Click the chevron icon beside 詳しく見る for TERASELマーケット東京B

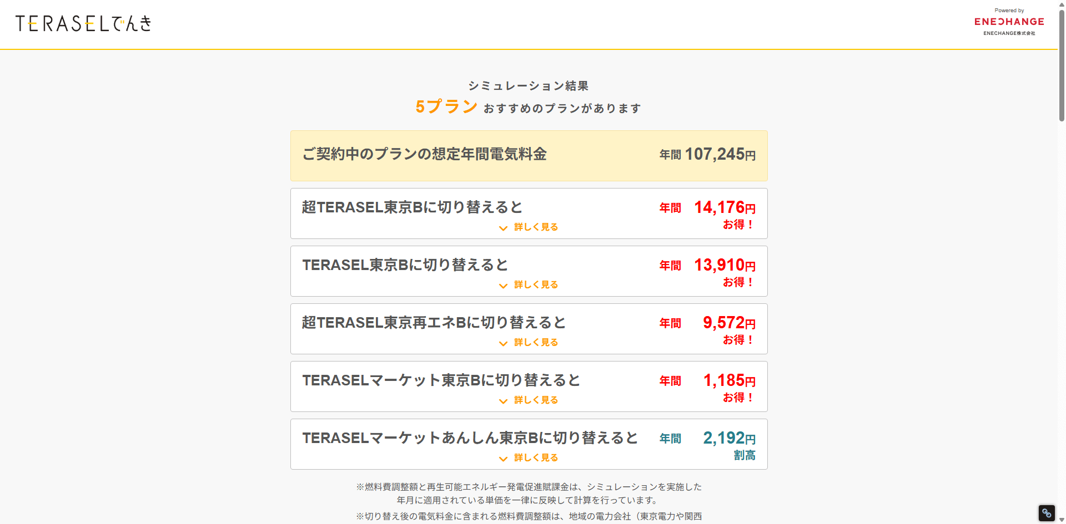503,401
